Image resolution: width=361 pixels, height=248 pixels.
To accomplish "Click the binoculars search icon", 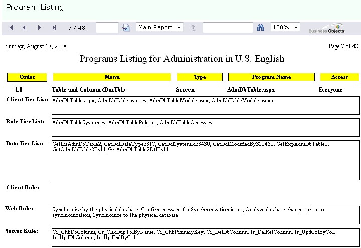I will point(260,28).
